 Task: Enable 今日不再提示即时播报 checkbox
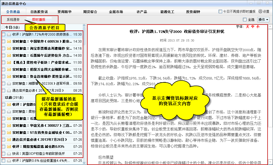click(220, 12)
